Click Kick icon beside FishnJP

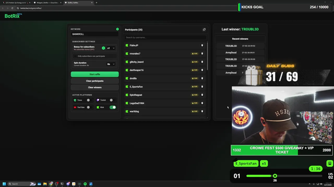(127, 45)
